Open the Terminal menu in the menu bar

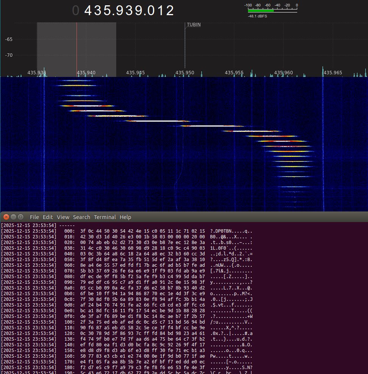tap(104, 217)
